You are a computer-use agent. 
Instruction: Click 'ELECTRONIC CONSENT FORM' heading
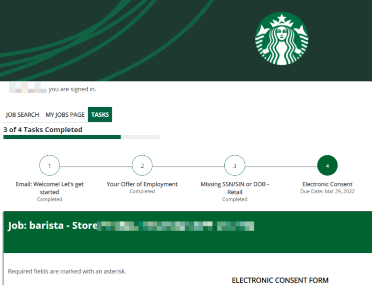[x=280, y=280]
